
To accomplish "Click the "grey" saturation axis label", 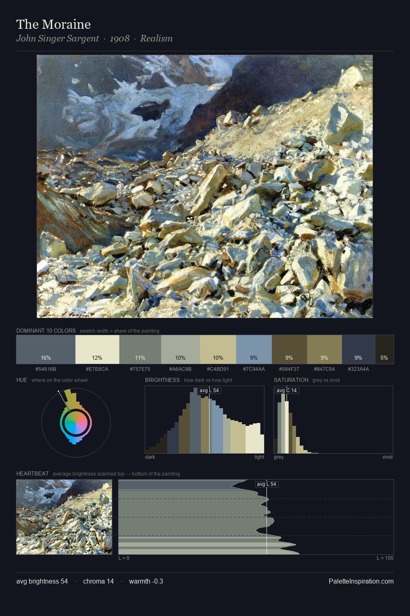I will tap(279, 457).
